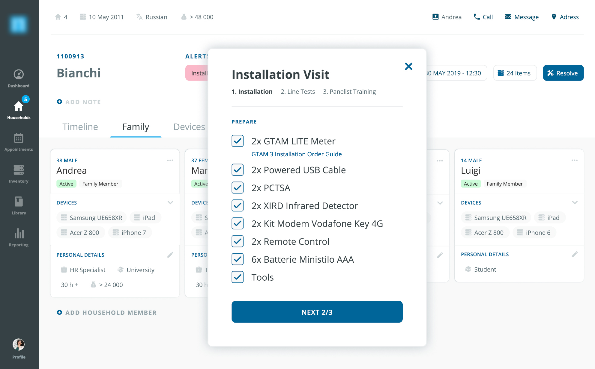This screenshot has width=595, height=369.
Task: Open the Dashboard from the sidebar
Action: pos(19,77)
